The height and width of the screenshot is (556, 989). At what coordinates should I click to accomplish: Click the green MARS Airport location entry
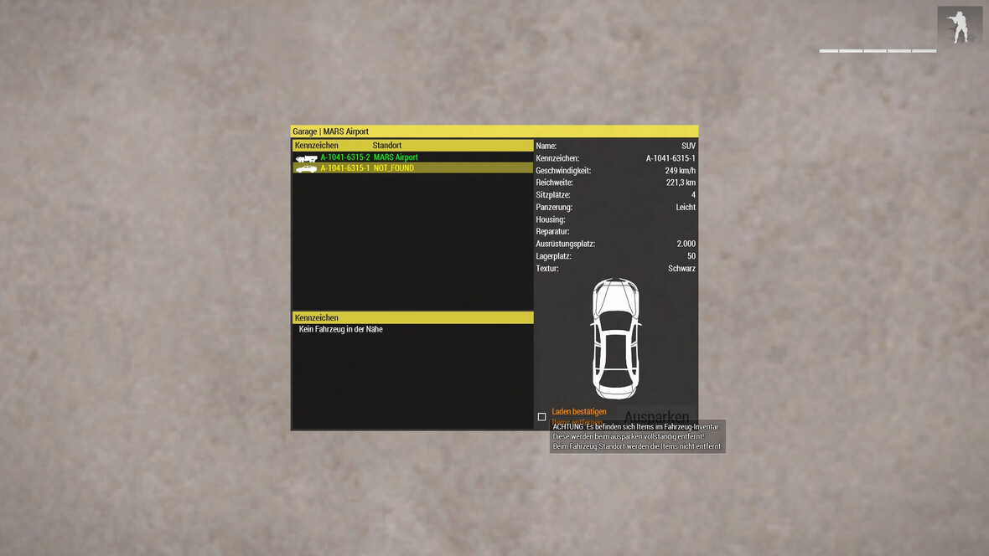(x=396, y=157)
